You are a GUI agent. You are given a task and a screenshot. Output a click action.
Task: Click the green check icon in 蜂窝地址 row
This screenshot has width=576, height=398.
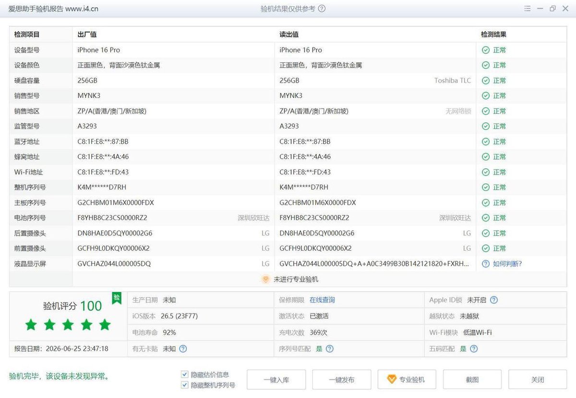coord(486,157)
